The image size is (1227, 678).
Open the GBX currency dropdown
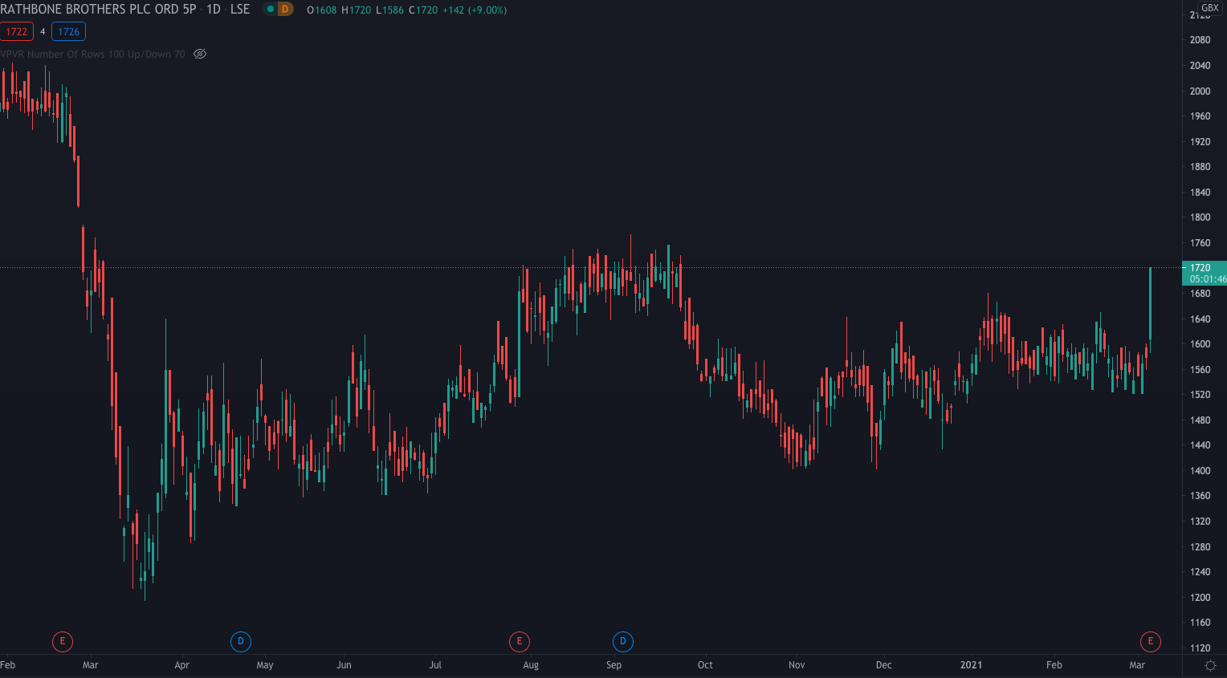click(1209, 8)
